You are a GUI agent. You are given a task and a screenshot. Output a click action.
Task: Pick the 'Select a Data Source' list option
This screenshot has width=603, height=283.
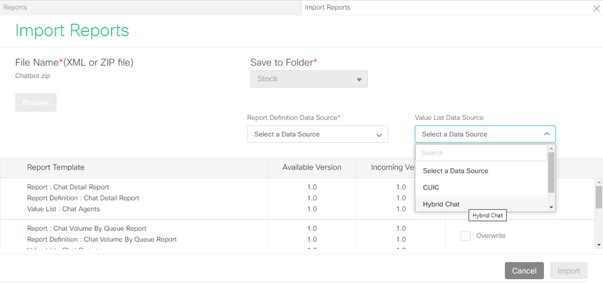(x=455, y=171)
